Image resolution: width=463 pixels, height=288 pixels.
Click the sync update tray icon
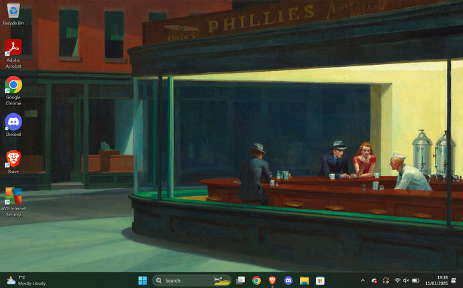tap(386, 281)
